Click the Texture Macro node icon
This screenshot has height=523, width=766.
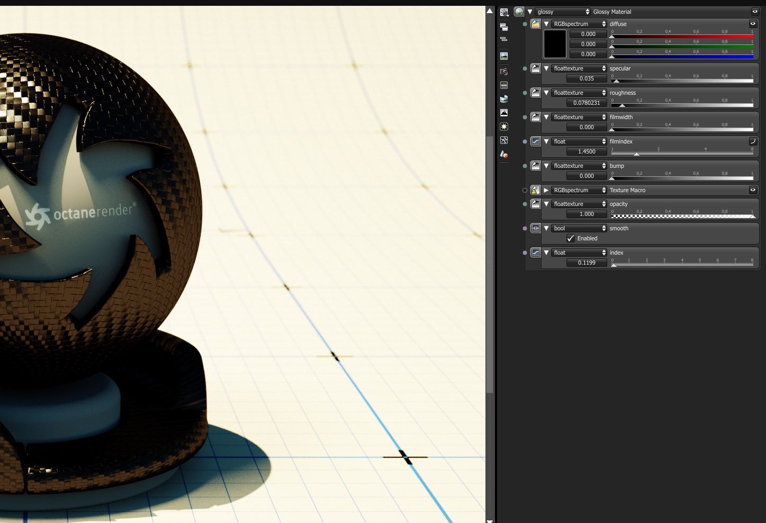click(536, 190)
